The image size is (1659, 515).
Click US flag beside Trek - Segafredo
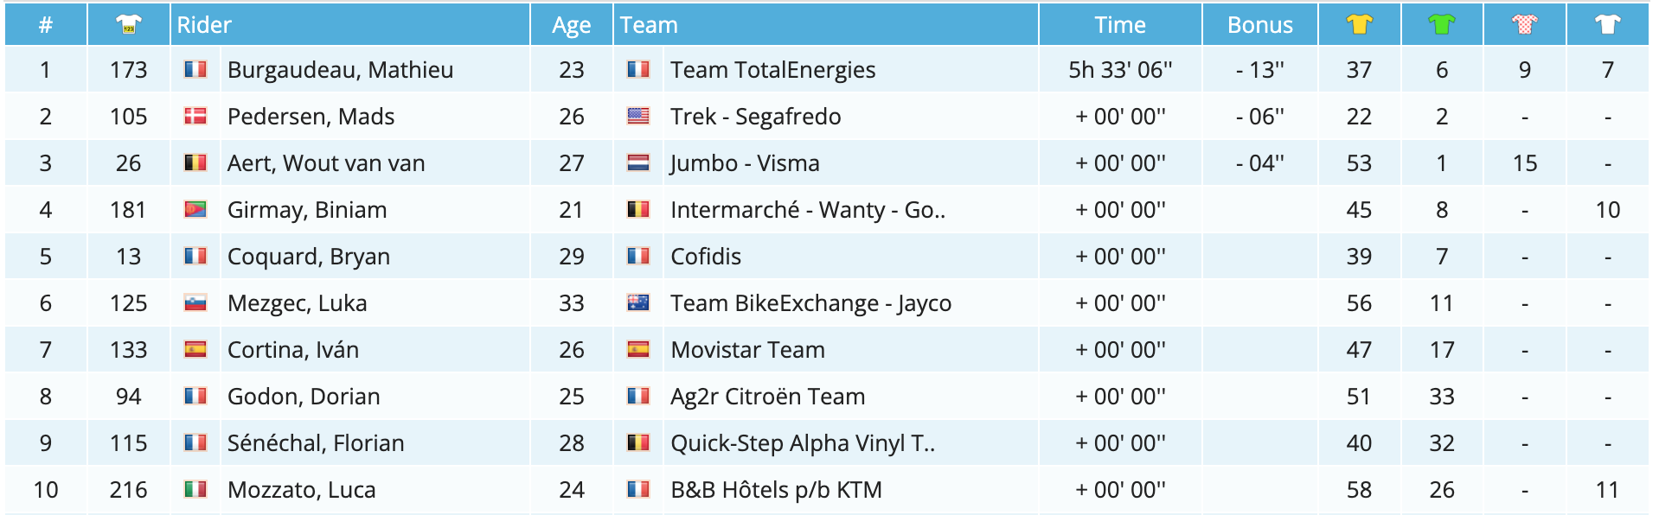coord(638,116)
